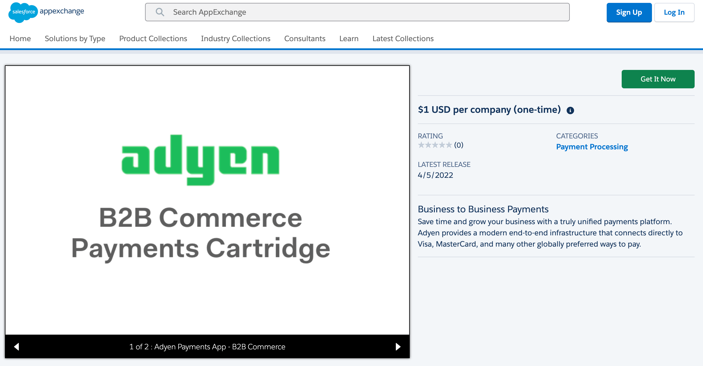Open the Consultants menu item
The image size is (703, 366).
[x=305, y=39]
